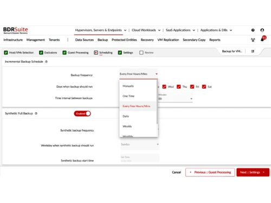Open the Backup navigation tab
The image size is (271, 203).
[x=102, y=40]
